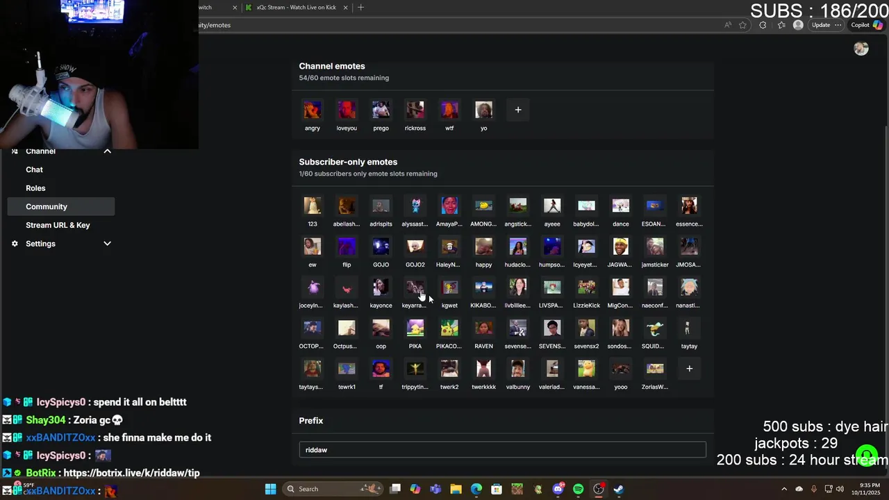Select the GOJO2 emote
Viewport: 889px width, 500px height.
(x=415, y=247)
